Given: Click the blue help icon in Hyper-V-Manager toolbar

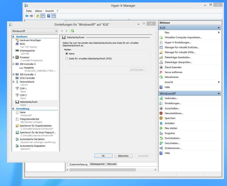Looking at the screenshot, I should tap(49, 16).
